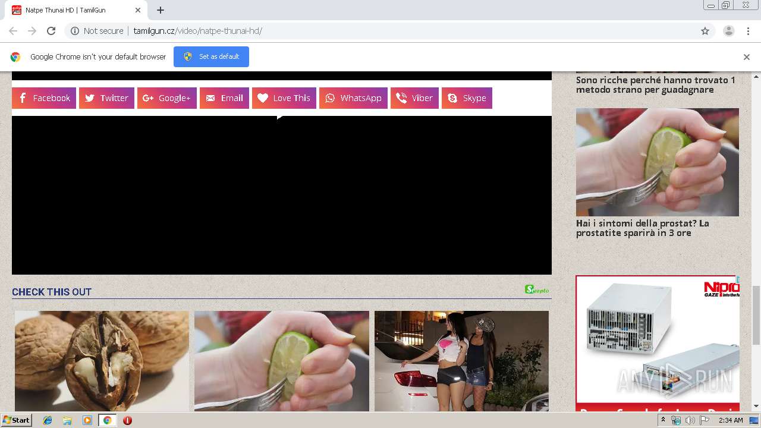Open the Chrome profile avatar menu
The width and height of the screenshot is (761, 428).
point(728,31)
